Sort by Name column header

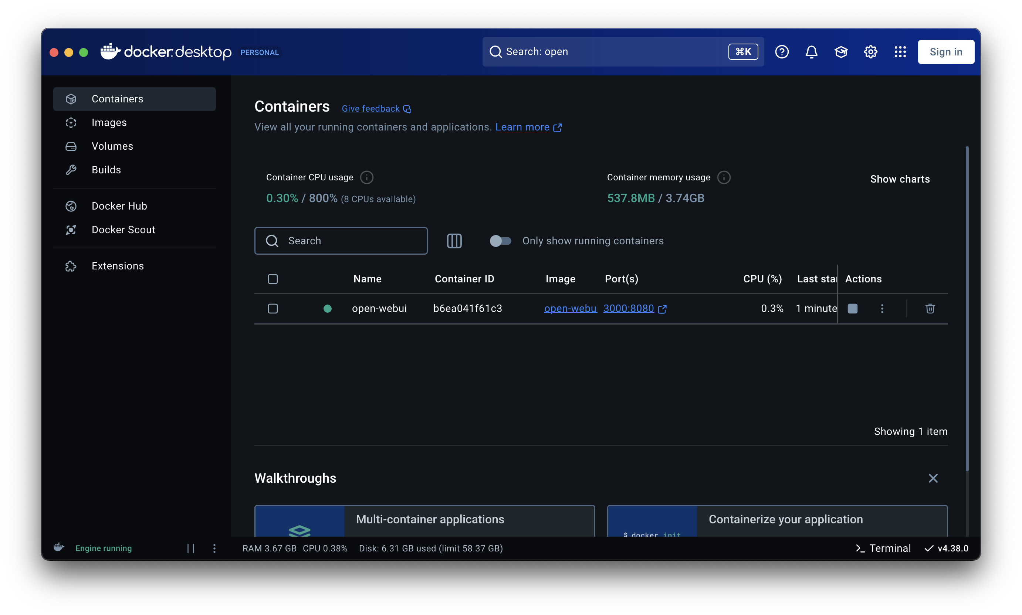tap(367, 279)
